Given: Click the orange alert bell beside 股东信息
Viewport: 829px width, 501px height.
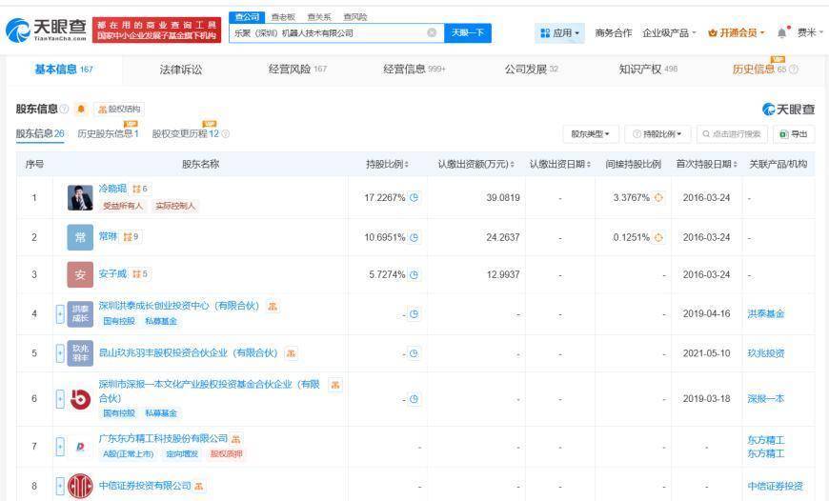Looking at the screenshot, I should point(81,110).
